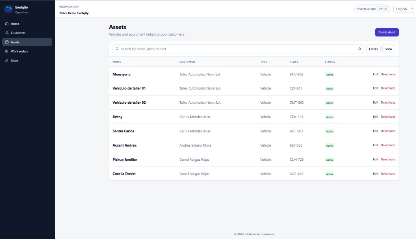Edit Vehículo de taller 02

375,102
